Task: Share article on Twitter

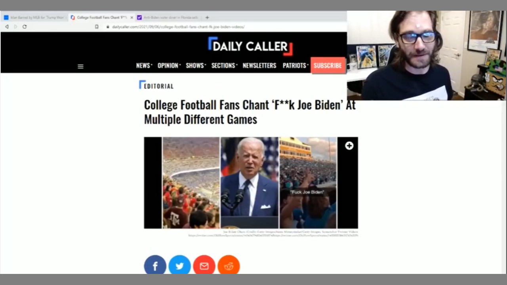Action: coord(179,266)
